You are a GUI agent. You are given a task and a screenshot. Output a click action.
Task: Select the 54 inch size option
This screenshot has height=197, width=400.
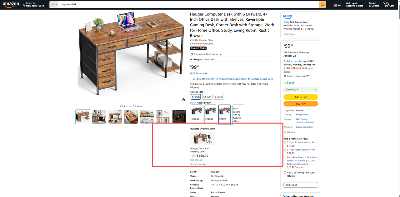pyautogui.click(x=207, y=97)
